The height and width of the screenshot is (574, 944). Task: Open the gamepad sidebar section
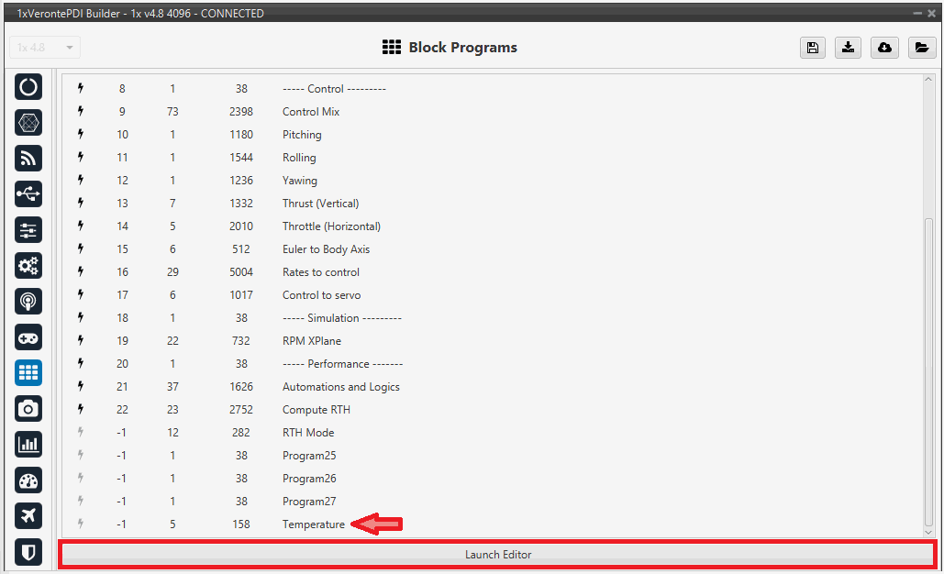(28, 337)
